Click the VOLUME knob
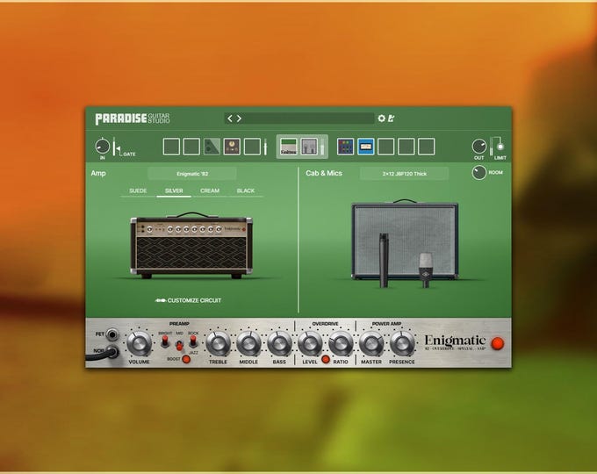This screenshot has height=474, width=597. [139, 343]
